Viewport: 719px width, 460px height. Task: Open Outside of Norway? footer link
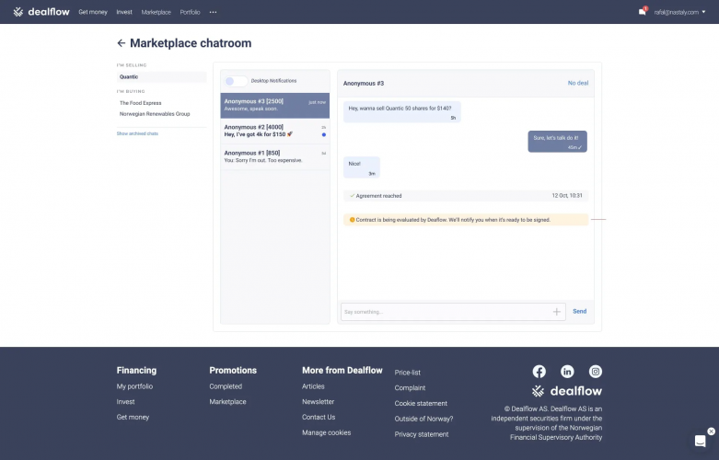tap(423, 419)
